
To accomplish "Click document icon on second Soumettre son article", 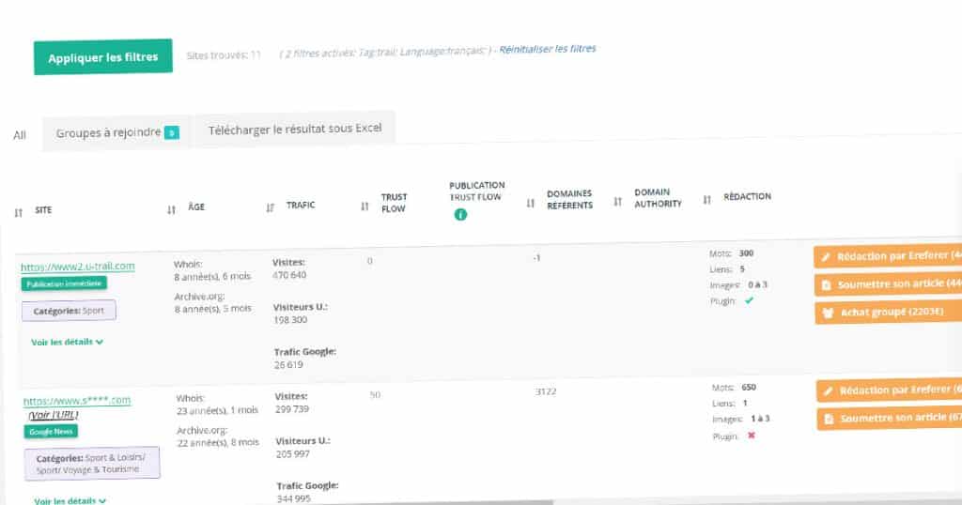I will (x=829, y=420).
